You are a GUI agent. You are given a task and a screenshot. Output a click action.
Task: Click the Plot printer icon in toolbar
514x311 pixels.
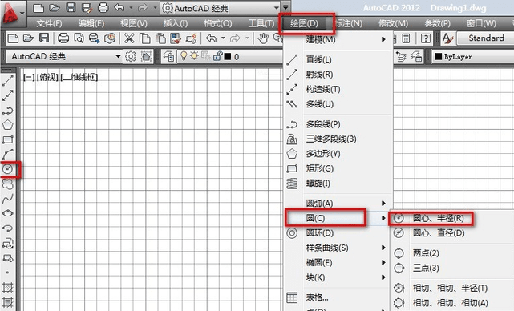pyautogui.click(x=63, y=38)
